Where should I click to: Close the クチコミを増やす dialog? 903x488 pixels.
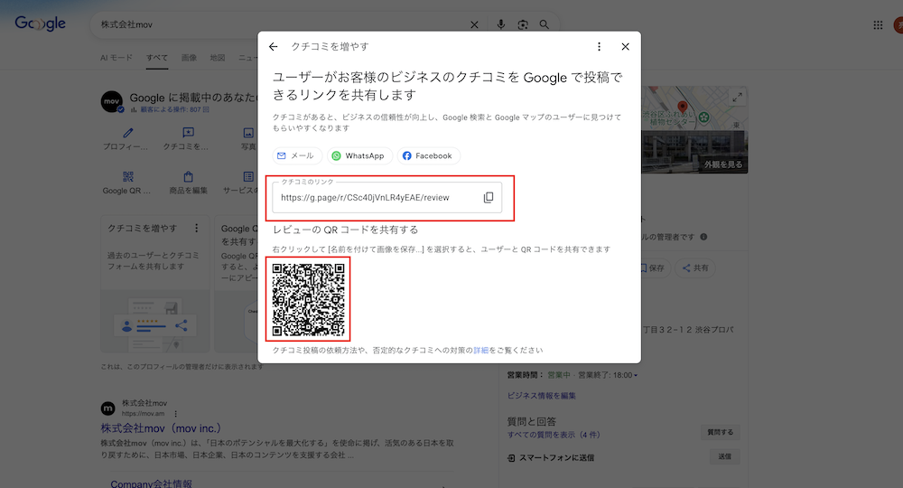pos(625,47)
